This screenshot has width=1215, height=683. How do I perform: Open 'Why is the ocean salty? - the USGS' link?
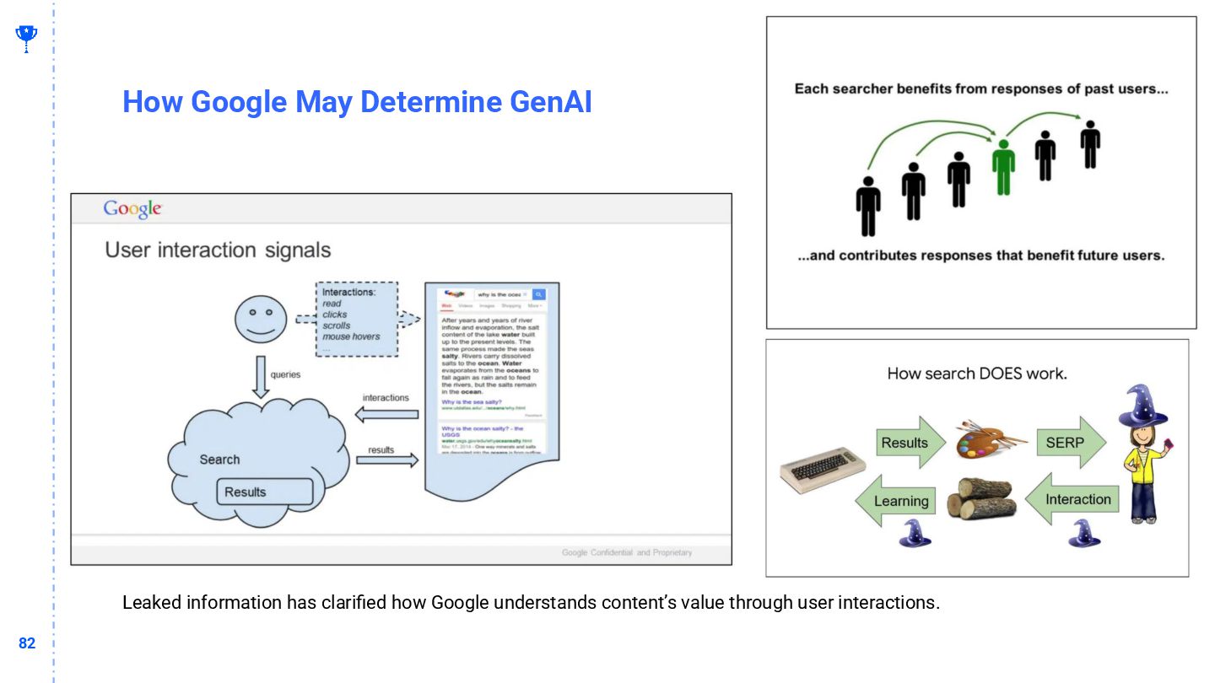pos(482,432)
